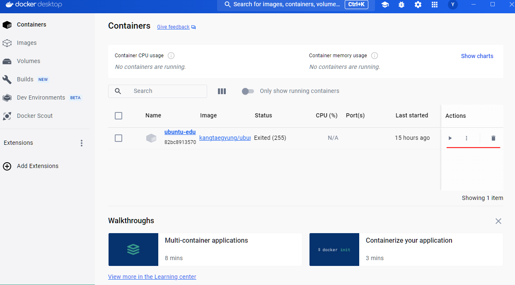Toggle Only show running containers switch
The width and height of the screenshot is (515, 285).
coord(248,91)
